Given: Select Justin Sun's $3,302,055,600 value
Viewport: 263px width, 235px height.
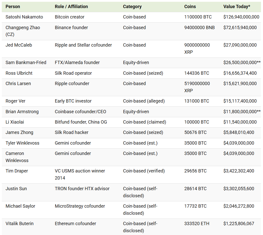Looking at the screenshot, I should tap(239, 189).
